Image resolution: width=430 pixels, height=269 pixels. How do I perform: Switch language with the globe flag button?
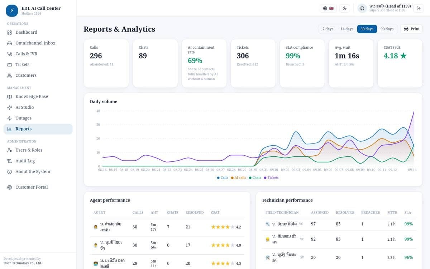pyautogui.click(x=328, y=8)
